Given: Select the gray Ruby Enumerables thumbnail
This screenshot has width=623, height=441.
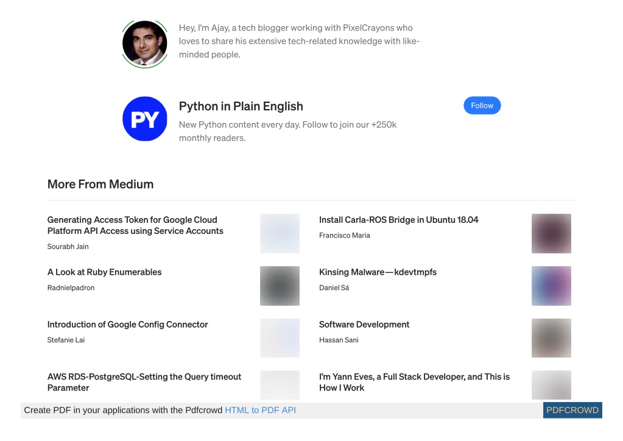Looking at the screenshot, I should point(280,286).
